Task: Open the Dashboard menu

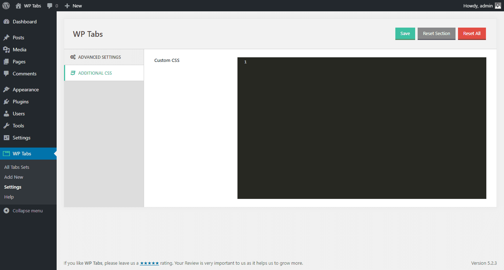Action: coord(28,22)
